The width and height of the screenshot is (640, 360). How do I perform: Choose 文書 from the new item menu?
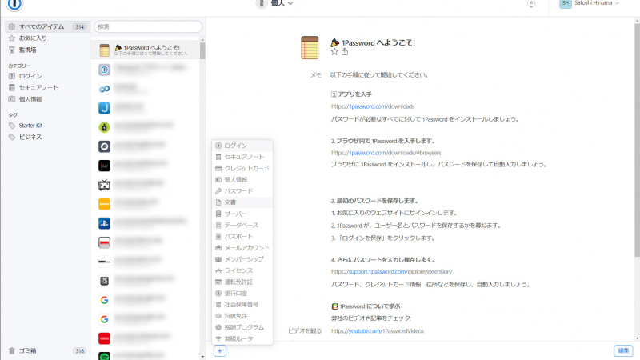(242, 202)
